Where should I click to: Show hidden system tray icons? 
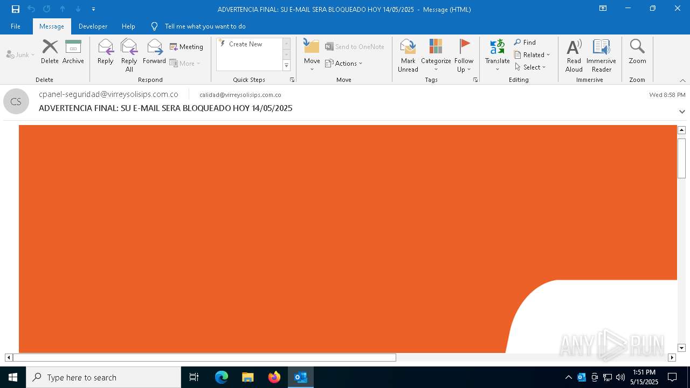(x=569, y=377)
